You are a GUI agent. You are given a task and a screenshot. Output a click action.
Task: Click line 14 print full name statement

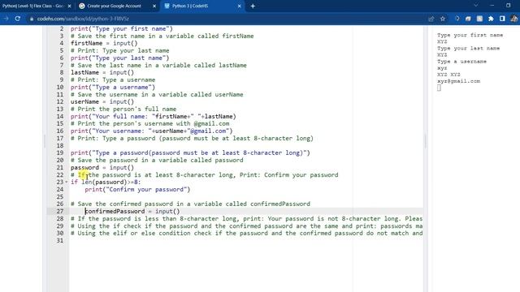point(154,116)
